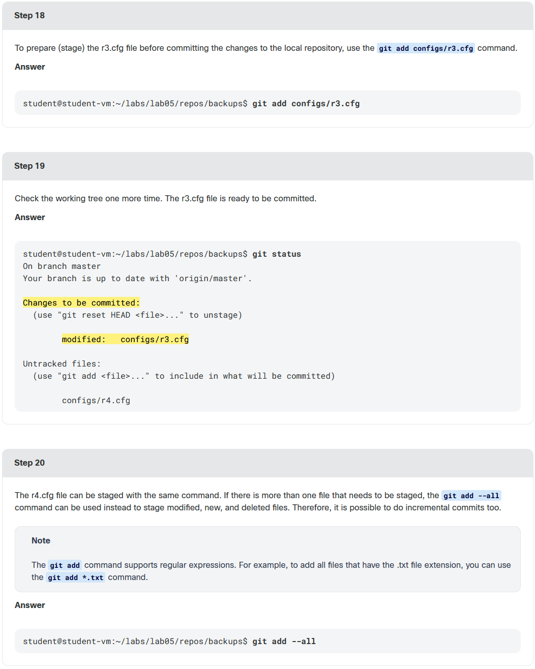Image resolution: width=535 pixels, height=669 pixels.
Task: Click the git add --all terminal command
Action: coord(284,642)
